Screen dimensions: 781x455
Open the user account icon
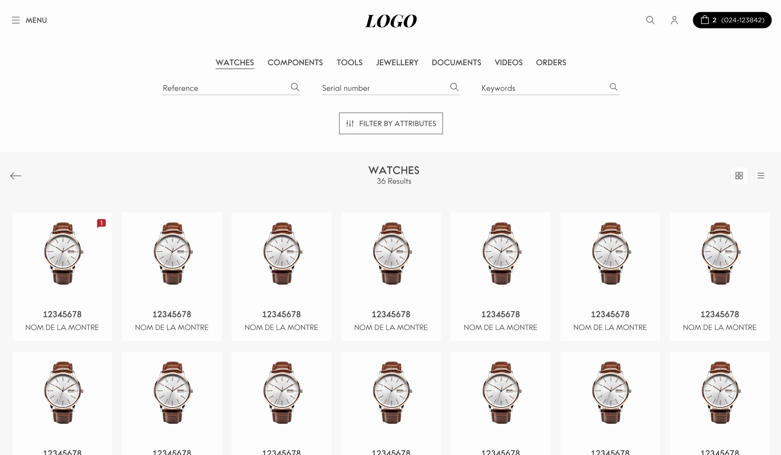tap(675, 20)
